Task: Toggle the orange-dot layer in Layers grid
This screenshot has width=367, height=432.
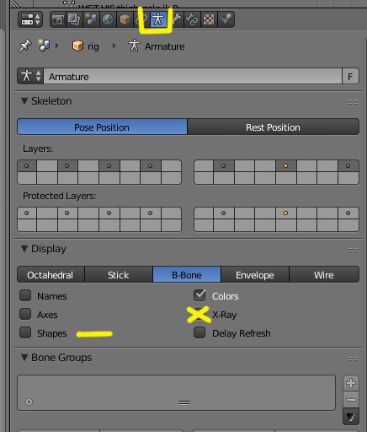Action: coord(286,166)
